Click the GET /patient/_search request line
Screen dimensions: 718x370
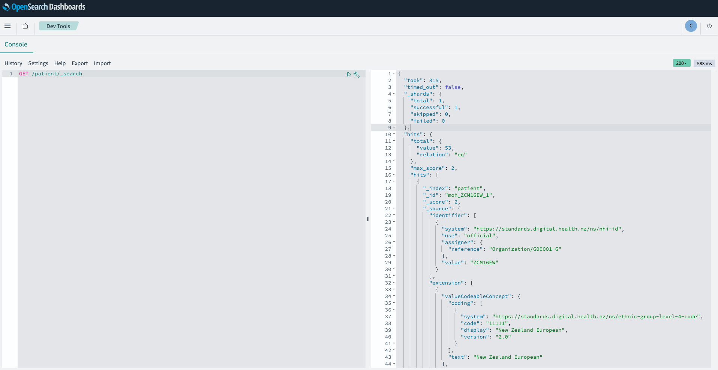point(51,74)
